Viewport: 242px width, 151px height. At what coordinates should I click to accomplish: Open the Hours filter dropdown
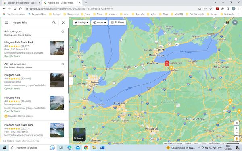coord(100,23)
